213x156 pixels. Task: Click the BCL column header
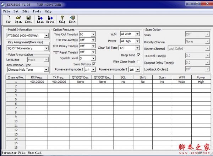123,77
